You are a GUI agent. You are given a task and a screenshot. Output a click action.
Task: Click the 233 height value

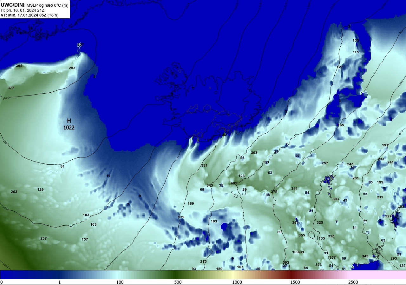point(381,159)
